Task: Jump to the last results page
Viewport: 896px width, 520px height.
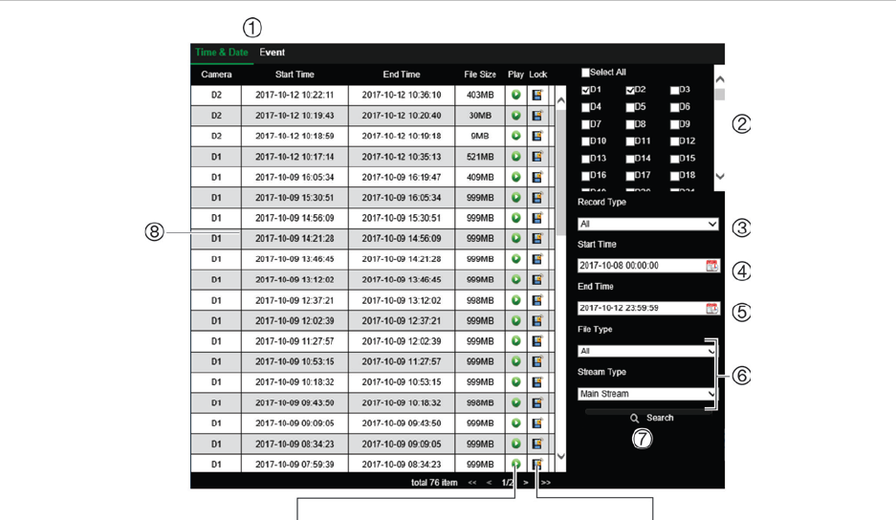Action: coord(546,483)
